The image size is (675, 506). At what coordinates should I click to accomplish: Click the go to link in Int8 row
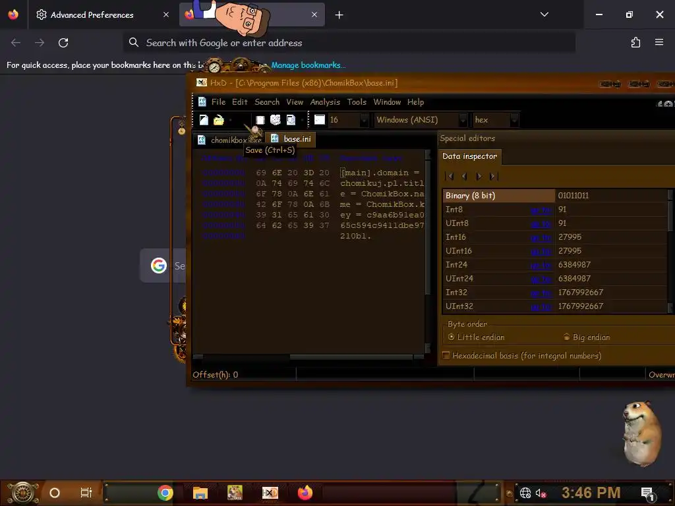pyautogui.click(x=541, y=210)
